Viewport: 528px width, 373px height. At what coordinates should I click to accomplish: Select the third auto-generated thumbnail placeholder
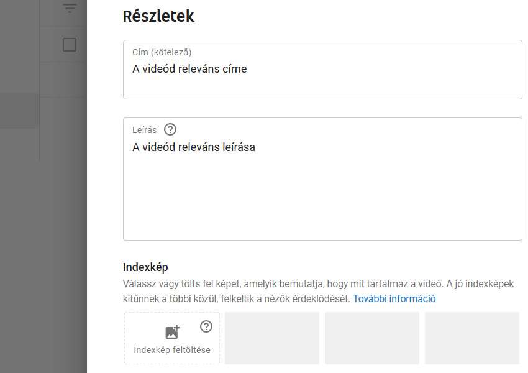point(472,338)
